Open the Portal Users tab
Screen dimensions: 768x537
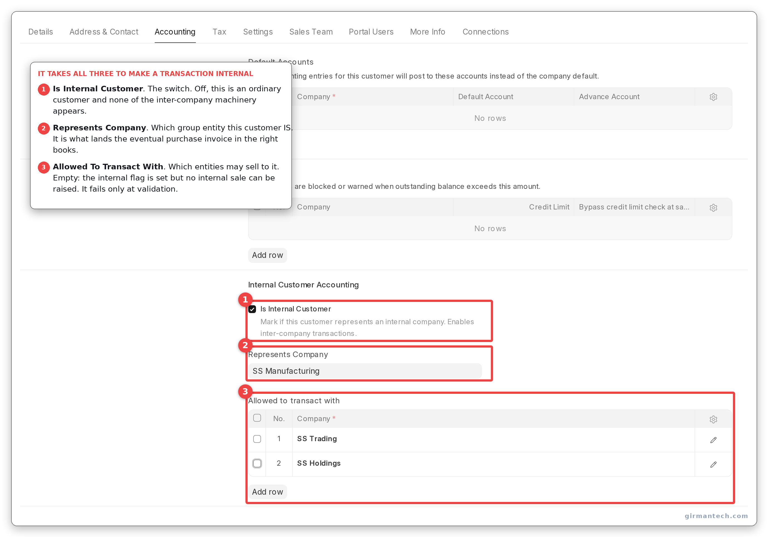click(x=371, y=32)
